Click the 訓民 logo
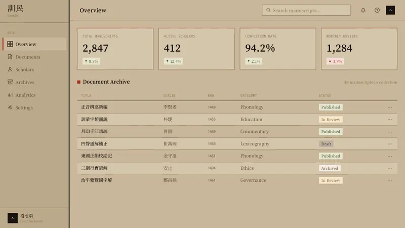Viewport: 405px width, 228px height. tap(16, 8)
